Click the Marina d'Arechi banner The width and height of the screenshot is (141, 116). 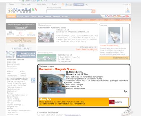click(x=21, y=55)
